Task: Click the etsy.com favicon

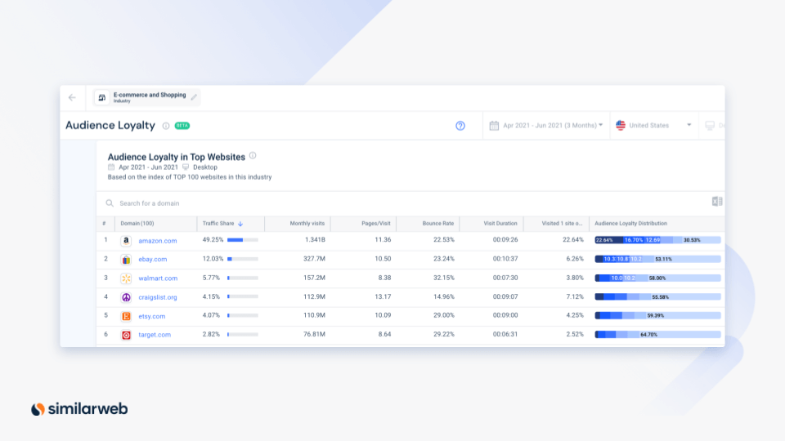Action: point(126,316)
